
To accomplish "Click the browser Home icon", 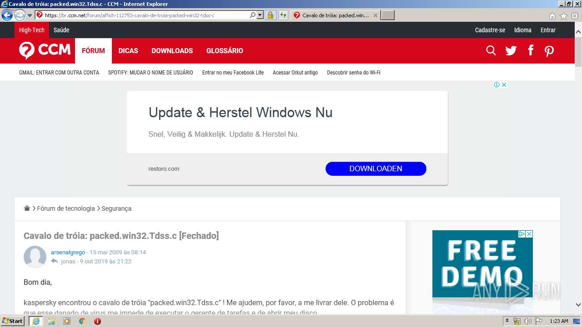I will (552, 16).
